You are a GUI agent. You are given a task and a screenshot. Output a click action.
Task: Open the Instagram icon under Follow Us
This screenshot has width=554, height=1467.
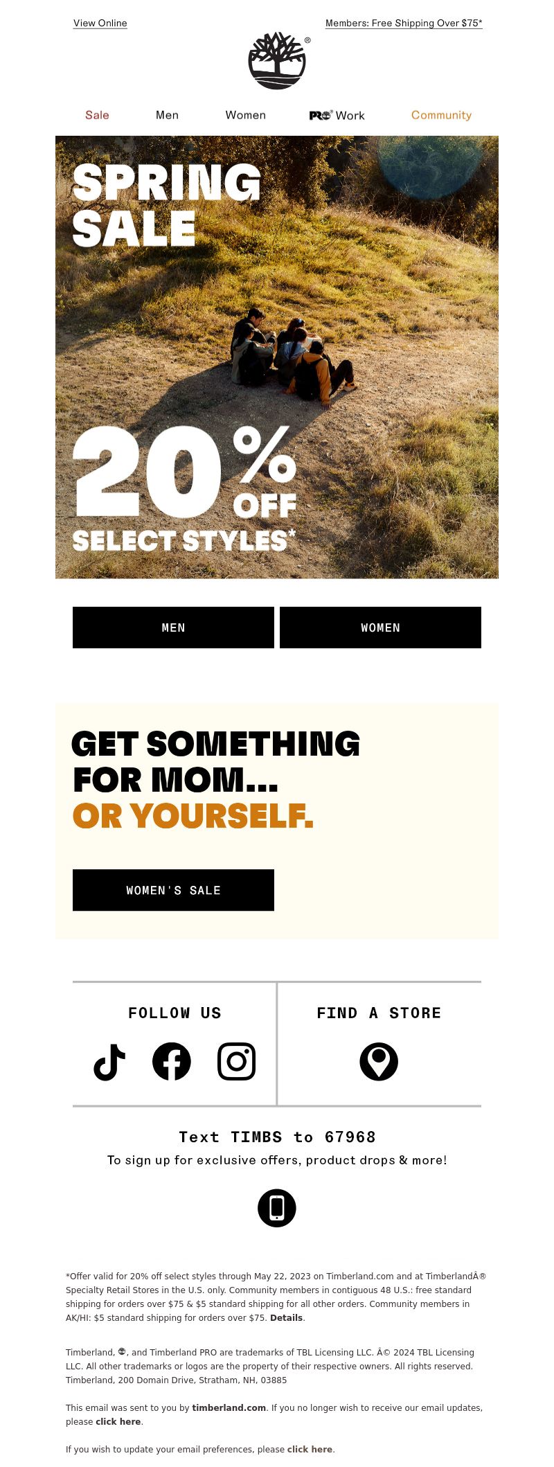pos(237,1062)
